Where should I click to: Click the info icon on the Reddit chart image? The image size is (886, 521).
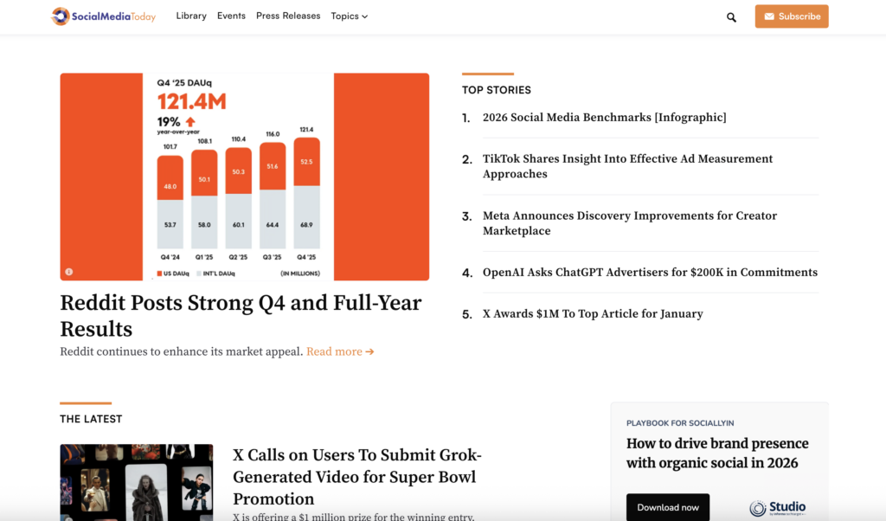(x=69, y=272)
